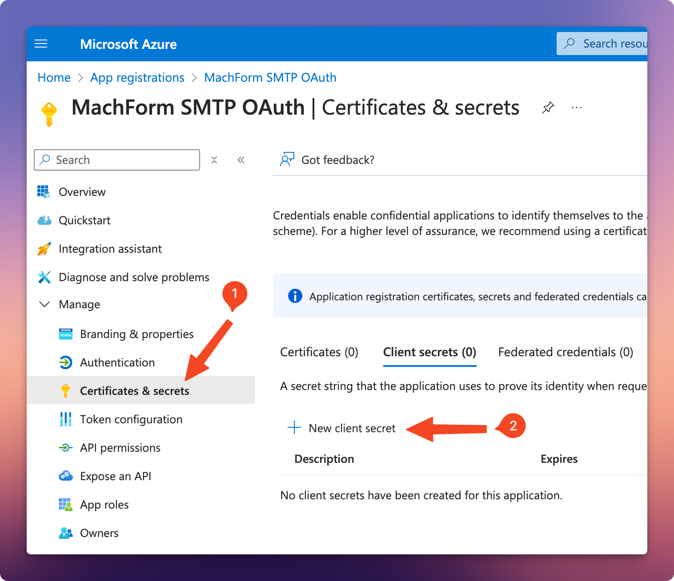This screenshot has width=674, height=581.
Task: Collapse the sidebar with the double chevron
Action: click(x=241, y=160)
